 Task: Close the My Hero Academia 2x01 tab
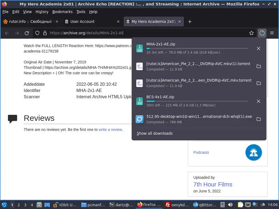180,21
